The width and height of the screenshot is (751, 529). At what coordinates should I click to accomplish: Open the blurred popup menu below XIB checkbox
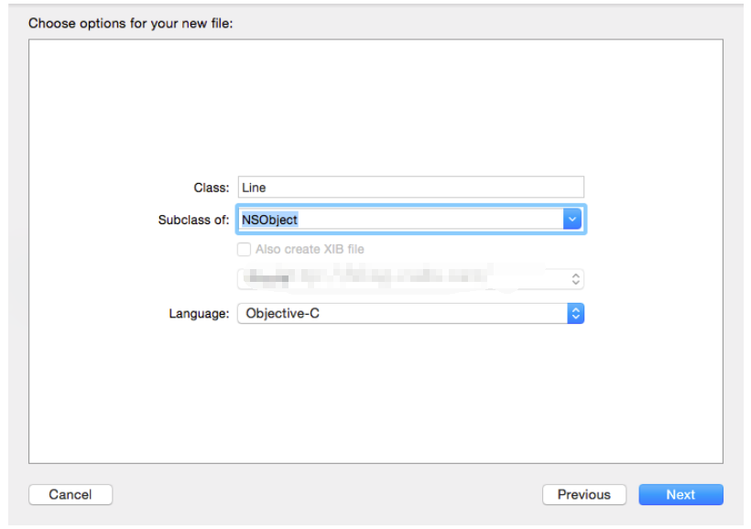tap(403, 278)
